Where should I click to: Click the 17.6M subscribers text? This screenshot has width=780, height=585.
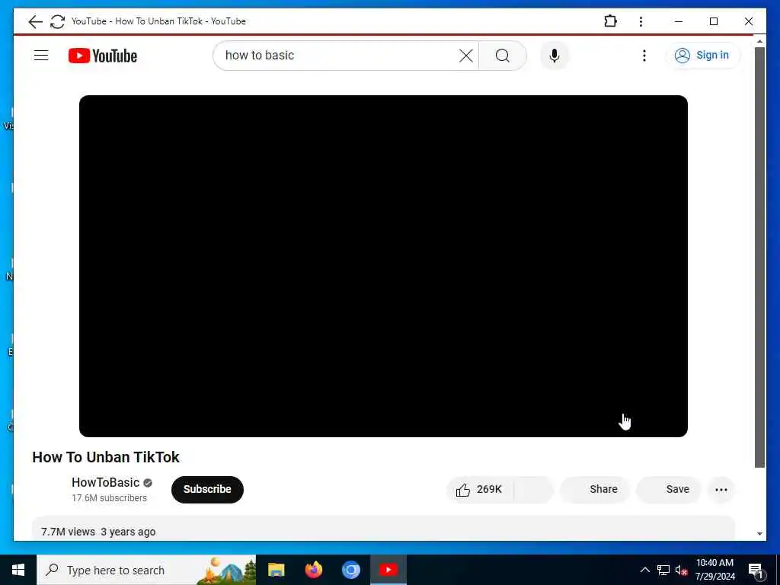click(x=110, y=498)
